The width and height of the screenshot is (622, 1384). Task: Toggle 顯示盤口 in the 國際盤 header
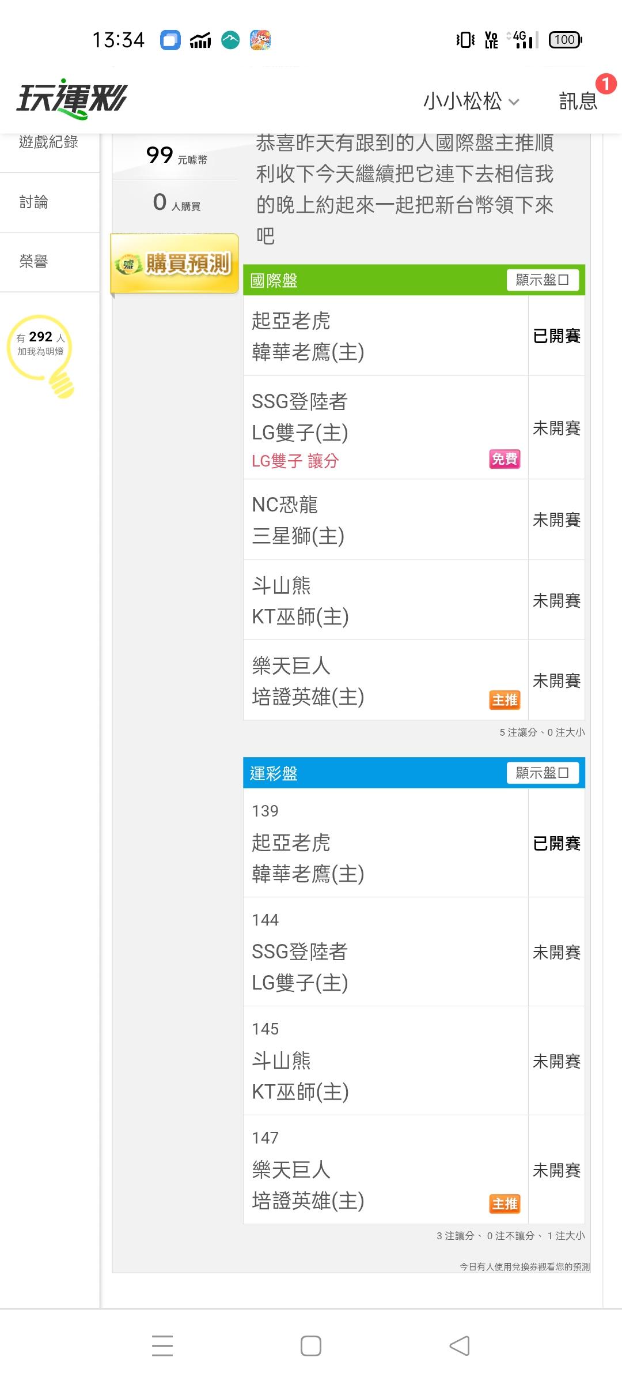coord(543,280)
